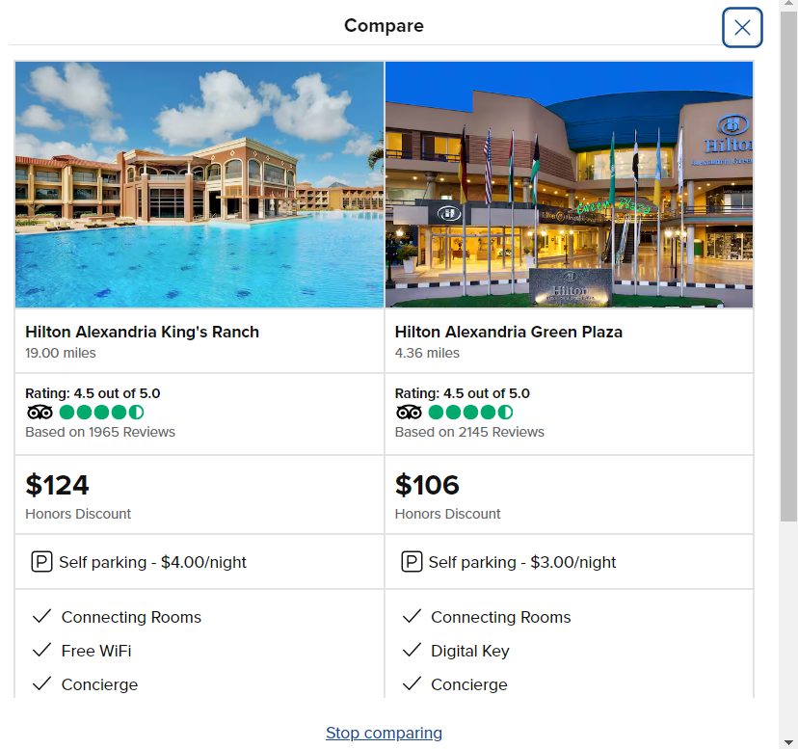Click the parking P icon beside $4.00/night
This screenshot has width=798, height=749.
[x=41, y=562]
